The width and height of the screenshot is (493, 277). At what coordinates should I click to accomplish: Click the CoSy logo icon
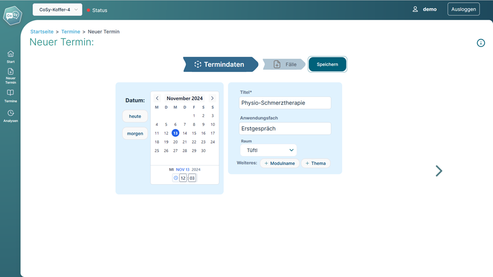(x=13, y=15)
